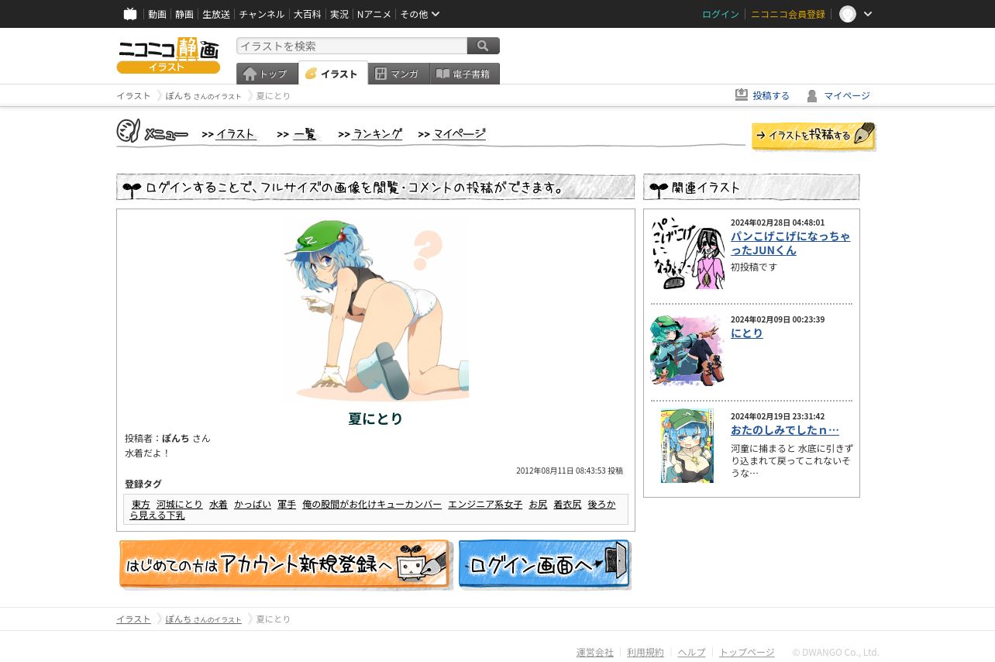Viewport: 995px width, 662px height.
Task: Expand the その他 dropdown menu
Action: click(x=420, y=14)
